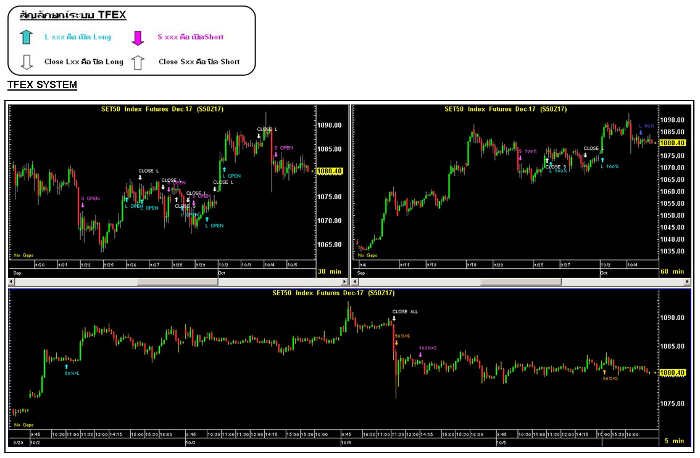This screenshot has height=458, width=700.
Task: Click the CLOSE ALL marker arrow on 5 min chart
Action: [x=394, y=319]
